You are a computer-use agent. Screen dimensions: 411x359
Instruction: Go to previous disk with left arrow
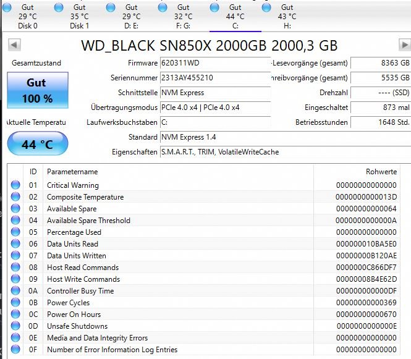[x=14, y=45]
